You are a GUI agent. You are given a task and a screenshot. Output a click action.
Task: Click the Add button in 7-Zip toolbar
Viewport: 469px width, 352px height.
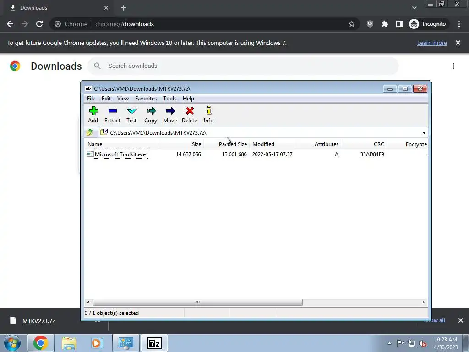(93, 115)
